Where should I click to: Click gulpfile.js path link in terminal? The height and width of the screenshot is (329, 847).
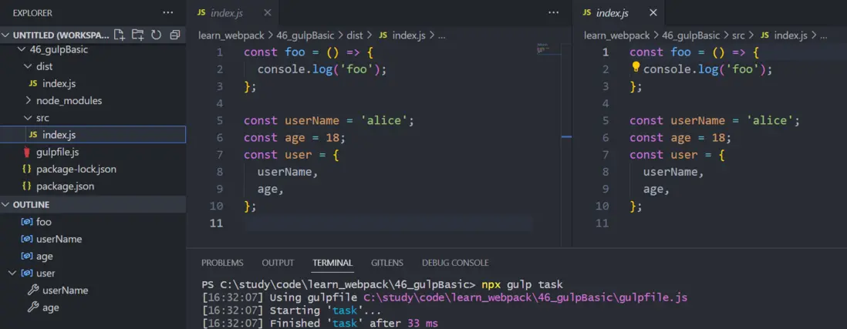(x=525, y=297)
